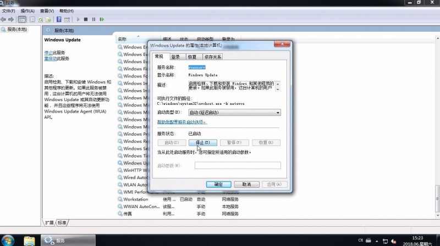Toggle the show/hide console tree icon
Screen dimensions: 440x246
point(22,19)
